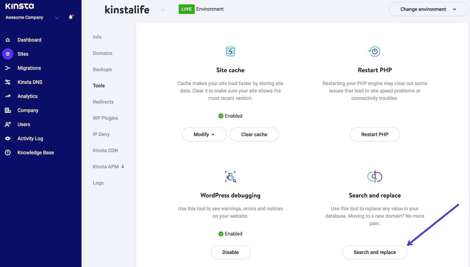Image resolution: width=470 pixels, height=267 pixels.
Task: Click the Restart PHP power icon
Action: coord(374,51)
